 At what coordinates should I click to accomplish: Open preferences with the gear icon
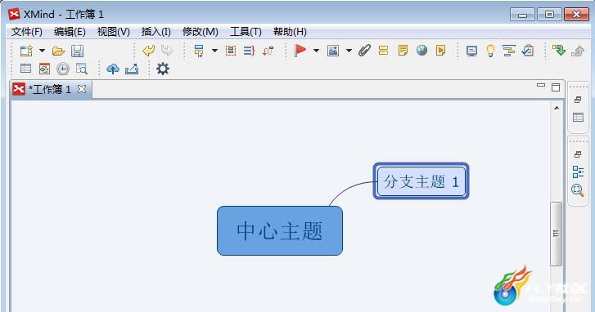click(x=163, y=69)
